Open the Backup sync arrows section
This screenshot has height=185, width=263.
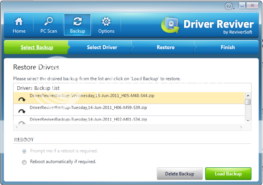pos(77,25)
